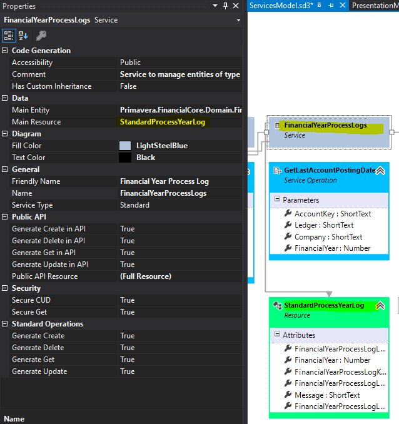399x424 pixels.
Task: Click the resource icon on StandardProcessYearLog
Action: 278,306
